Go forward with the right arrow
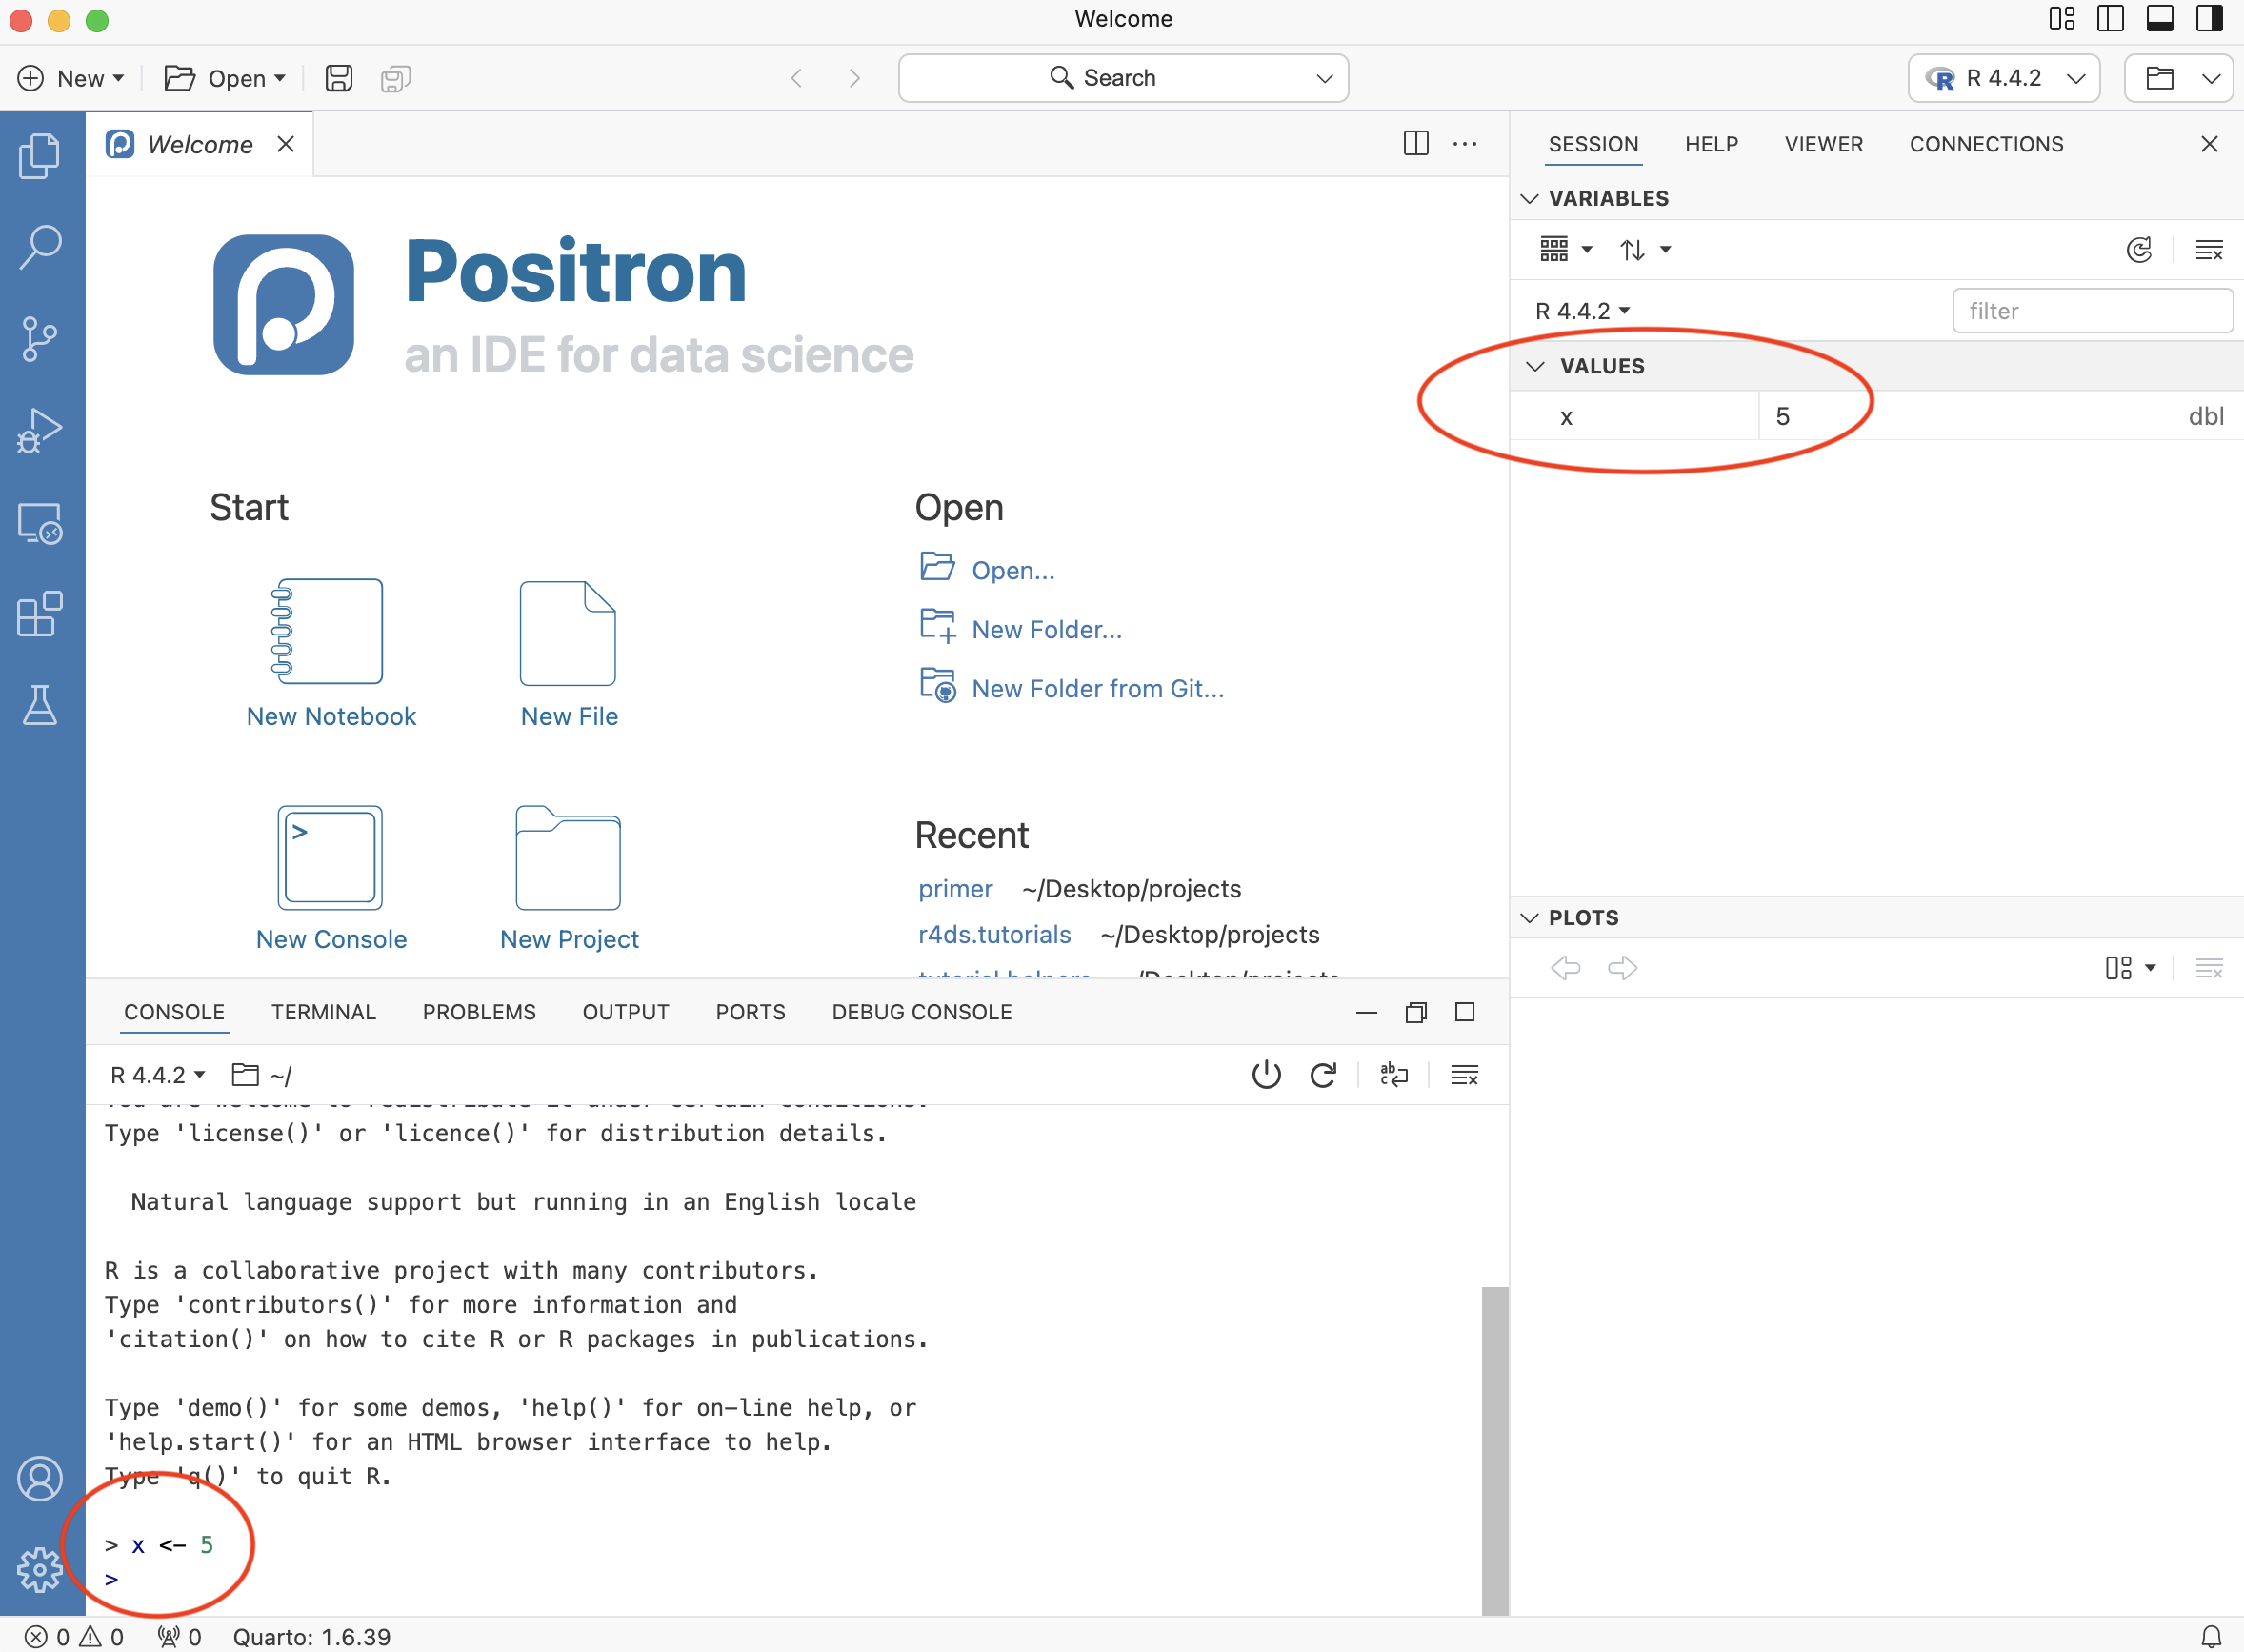The width and height of the screenshot is (2244, 1652). pyautogui.click(x=853, y=78)
